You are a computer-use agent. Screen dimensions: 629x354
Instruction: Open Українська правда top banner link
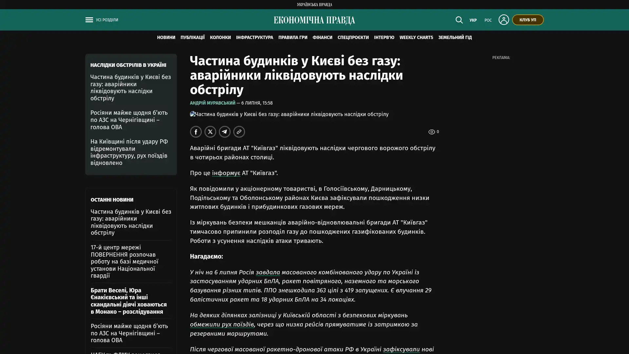point(314,5)
